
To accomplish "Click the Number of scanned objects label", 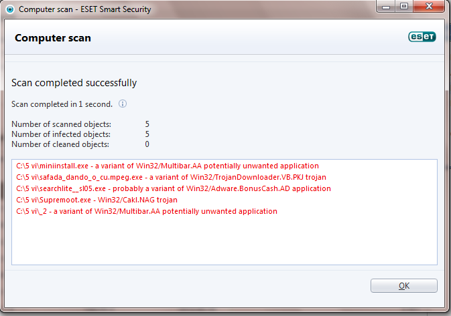I will [x=62, y=124].
